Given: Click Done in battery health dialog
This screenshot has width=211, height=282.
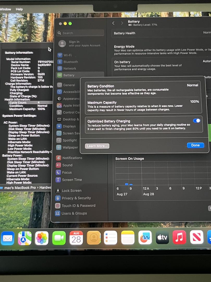Looking at the screenshot, I should [195, 145].
